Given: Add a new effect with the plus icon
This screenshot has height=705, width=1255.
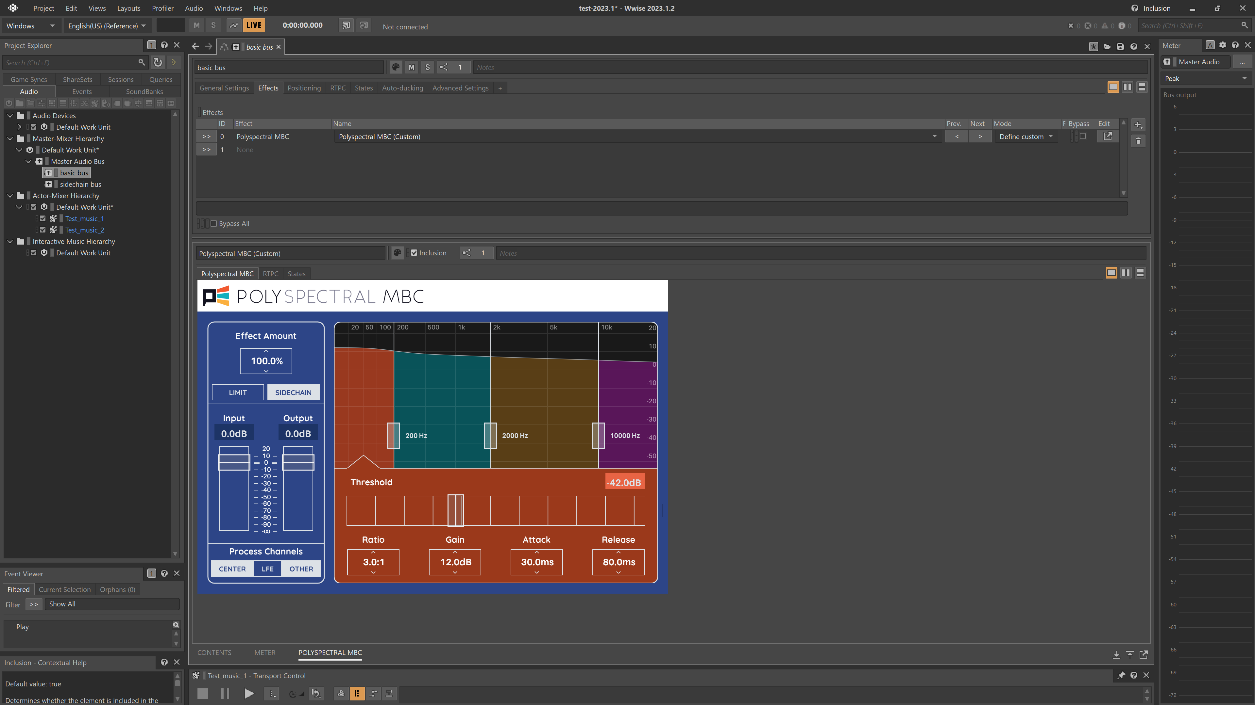Looking at the screenshot, I should coord(1139,124).
